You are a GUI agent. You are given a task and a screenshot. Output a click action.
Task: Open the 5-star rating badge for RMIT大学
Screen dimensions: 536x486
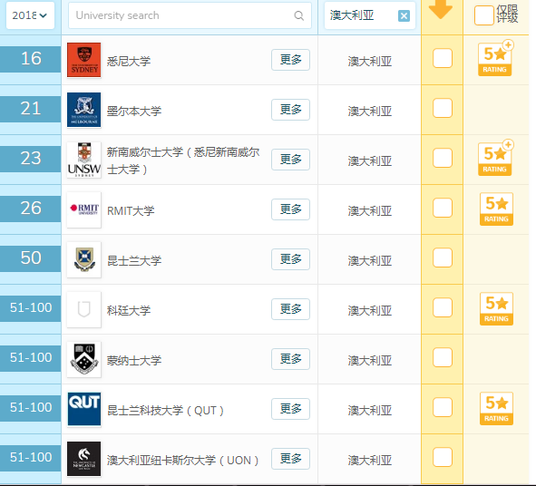pos(496,209)
